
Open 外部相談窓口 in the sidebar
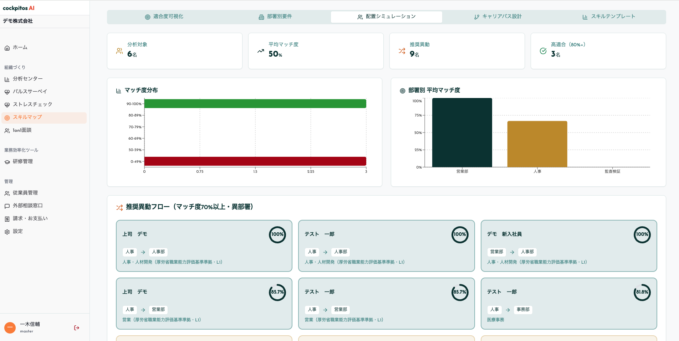click(x=44, y=206)
